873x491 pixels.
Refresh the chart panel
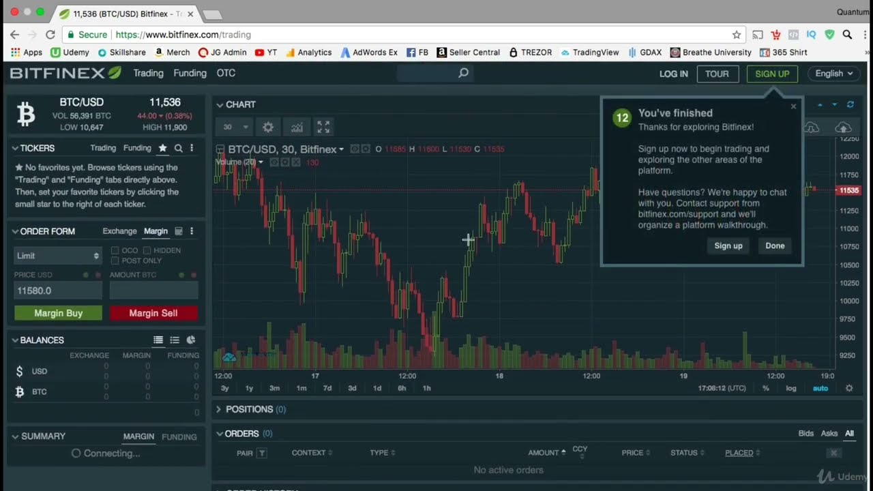pos(850,104)
